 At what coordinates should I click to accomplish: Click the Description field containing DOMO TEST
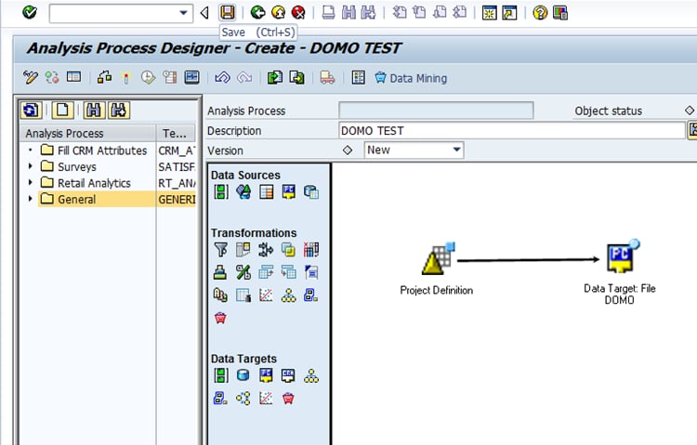click(512, 131)
